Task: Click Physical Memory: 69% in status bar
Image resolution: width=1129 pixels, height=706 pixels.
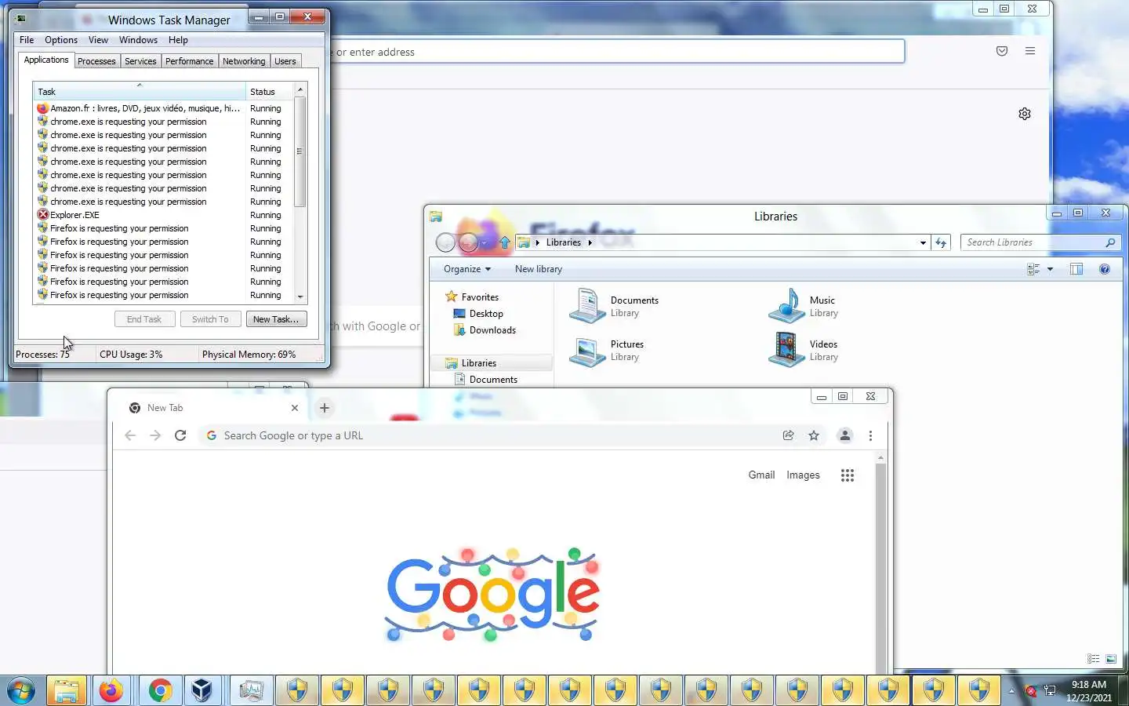Action: click(x=249, y=355)
